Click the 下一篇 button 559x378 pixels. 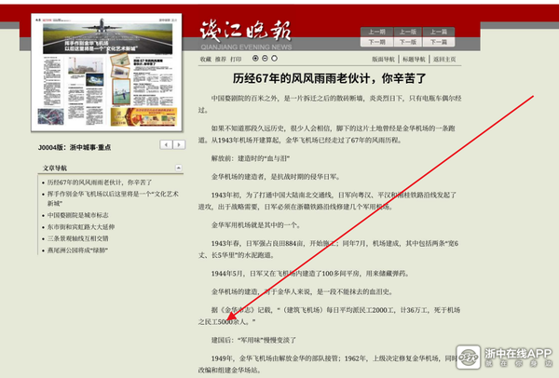[439, 42]
